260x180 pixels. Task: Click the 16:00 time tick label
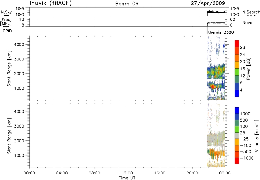(x=160, y=173)
